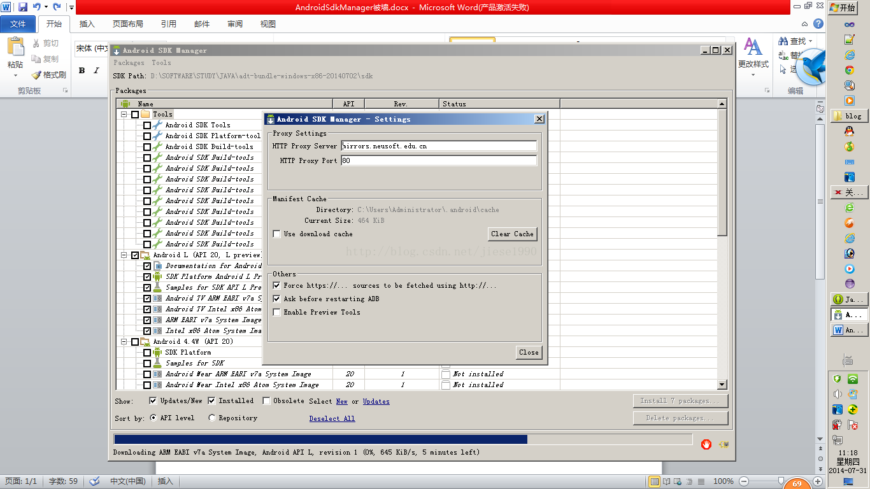Image resolution: width=870 pixels, height=489 pixels.
Task: Switch to Review (审阅) ribbon tab
Action: (235, 24)
